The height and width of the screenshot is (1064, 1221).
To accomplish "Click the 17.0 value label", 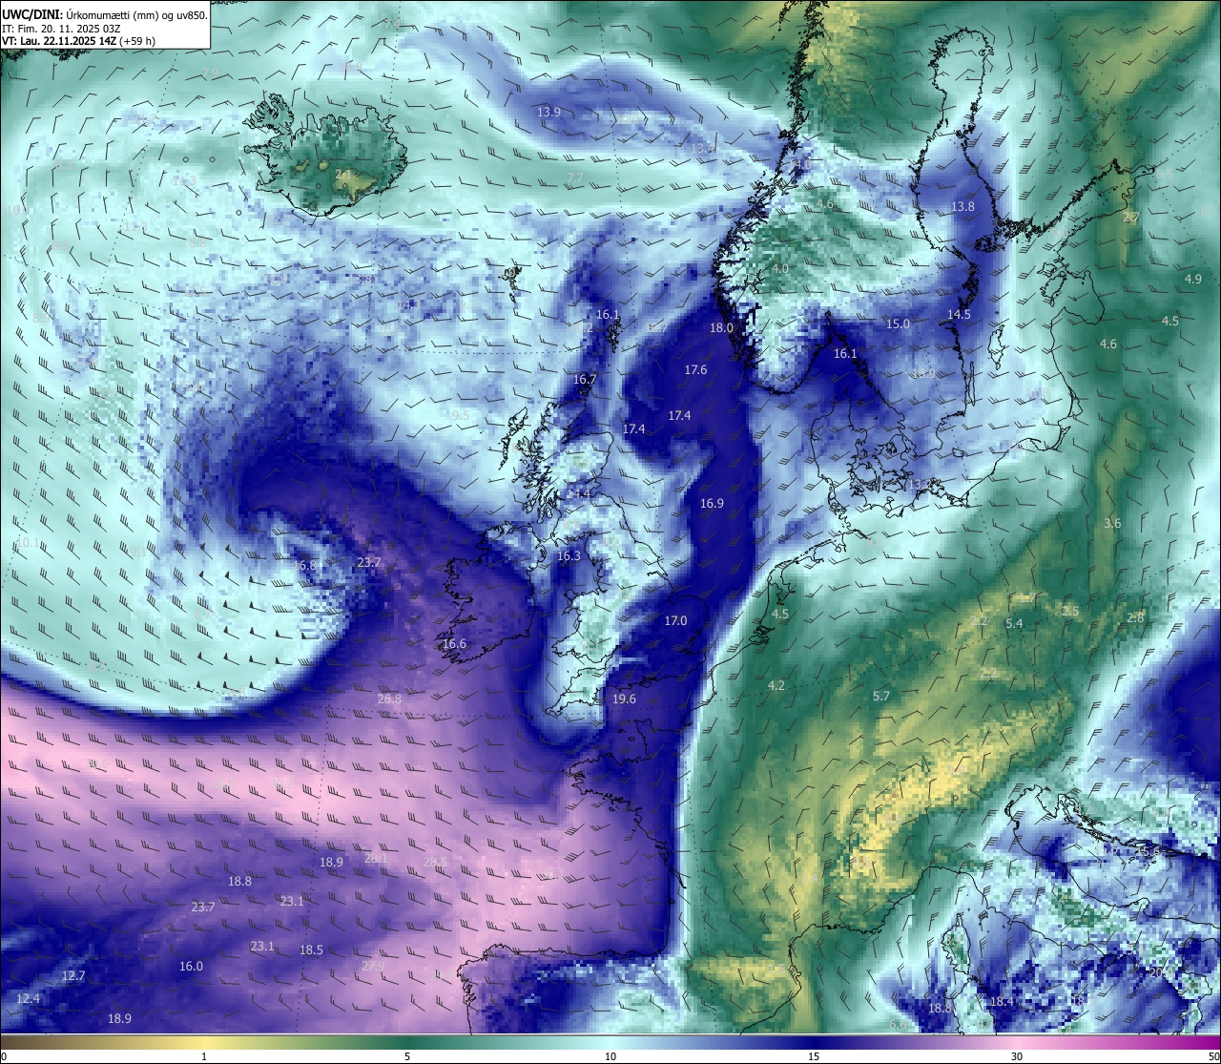I will point(675,620).
